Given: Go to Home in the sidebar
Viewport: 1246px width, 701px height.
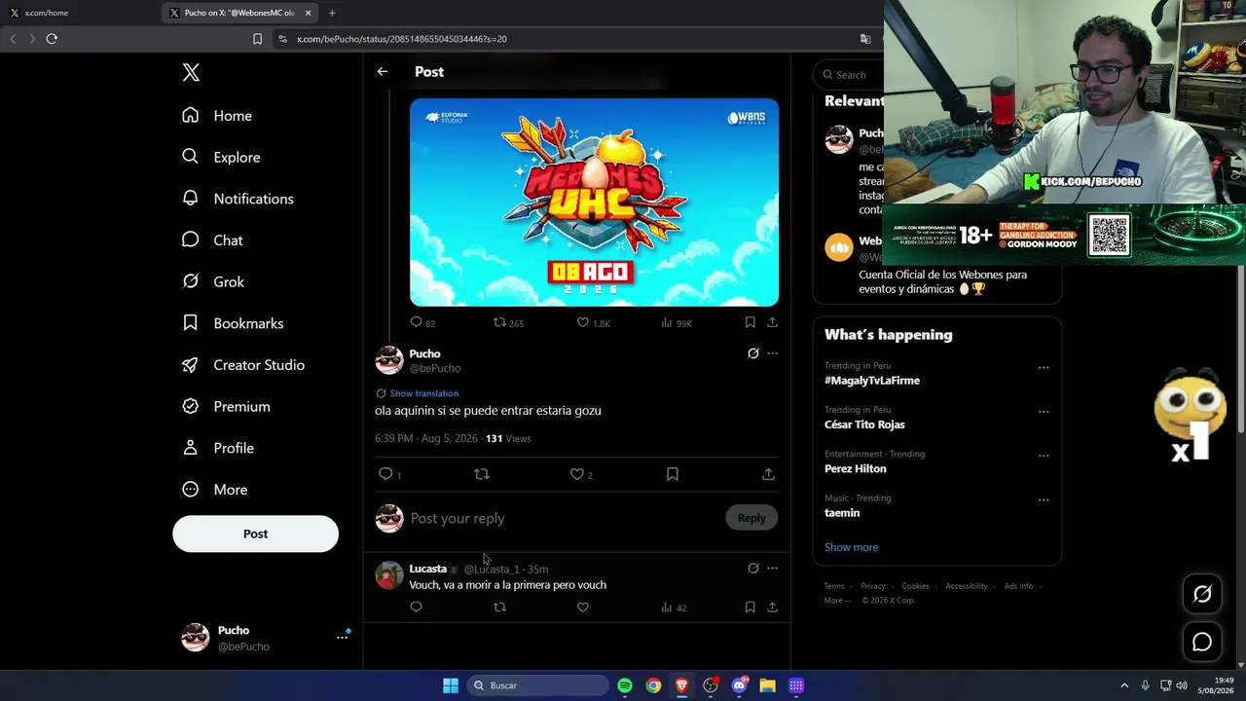Looking at the screenshot, I should tap(217, 116).
